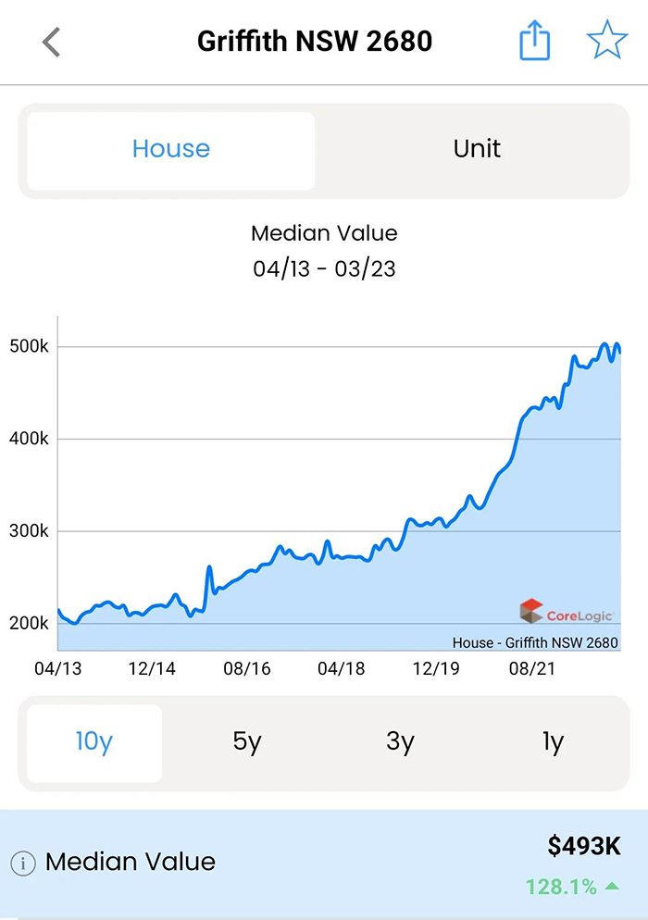Select the 3y time range
Image resolution: width=648 pixels, height=920 pixels.
coord(400,743)
